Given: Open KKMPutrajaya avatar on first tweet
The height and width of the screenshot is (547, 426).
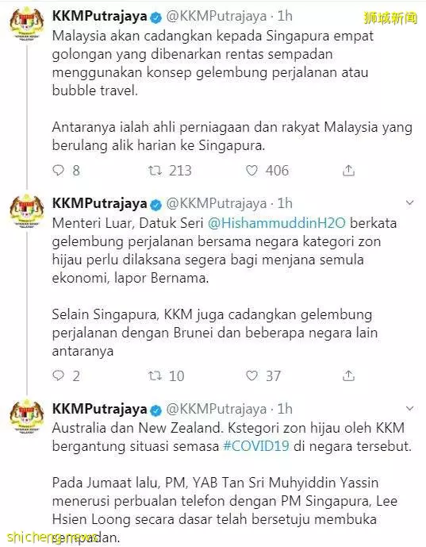Looking at the screenshot, I should 27,24.
